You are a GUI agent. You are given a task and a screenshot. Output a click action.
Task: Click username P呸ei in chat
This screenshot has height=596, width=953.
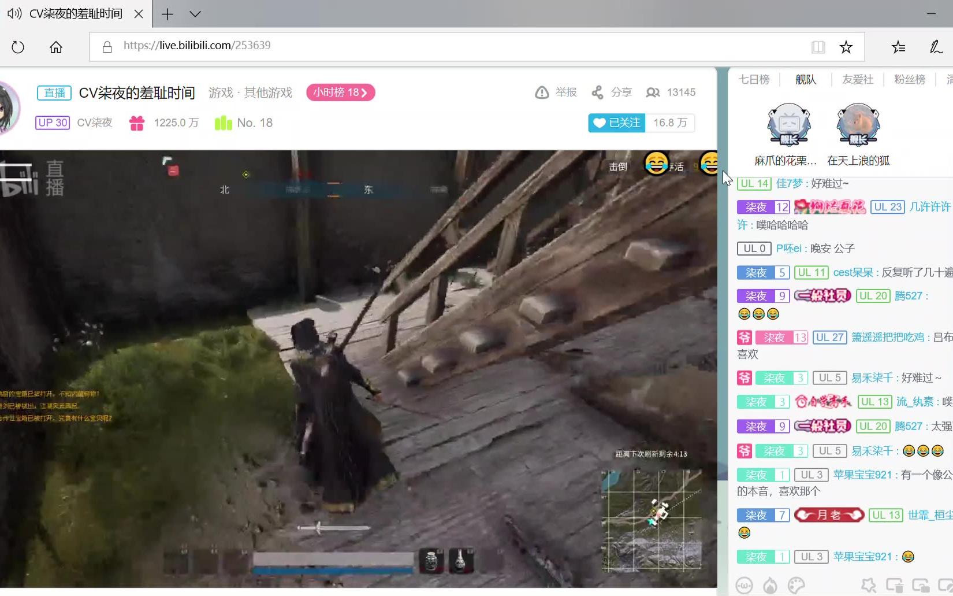pos(788,248)
